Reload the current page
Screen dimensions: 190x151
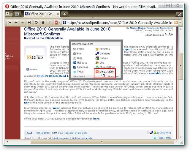point(36,22)
